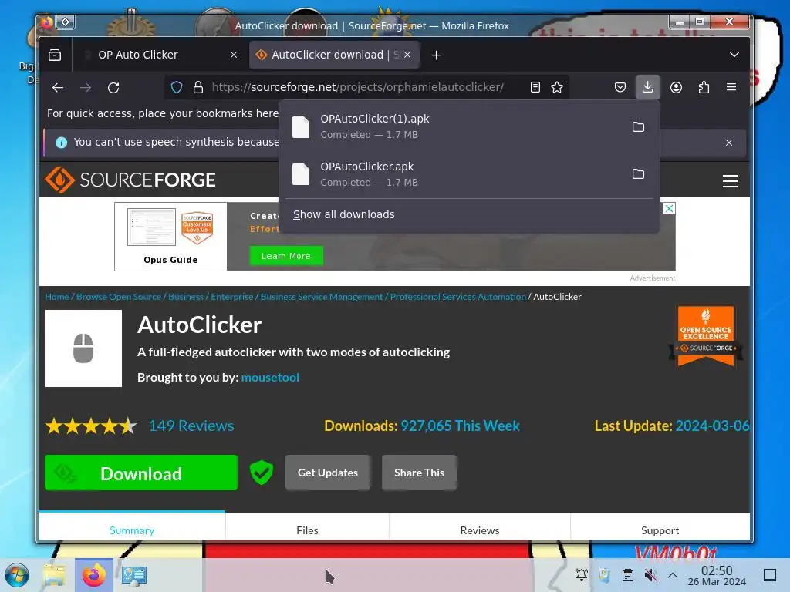Image resolution: width=790 pixels, height=592 pixels.
Task: Dismiss the speech synthesis notification bar
Action: pyautogui.click(x=729, y=143)
